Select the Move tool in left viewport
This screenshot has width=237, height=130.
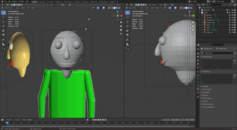point(3,22)
